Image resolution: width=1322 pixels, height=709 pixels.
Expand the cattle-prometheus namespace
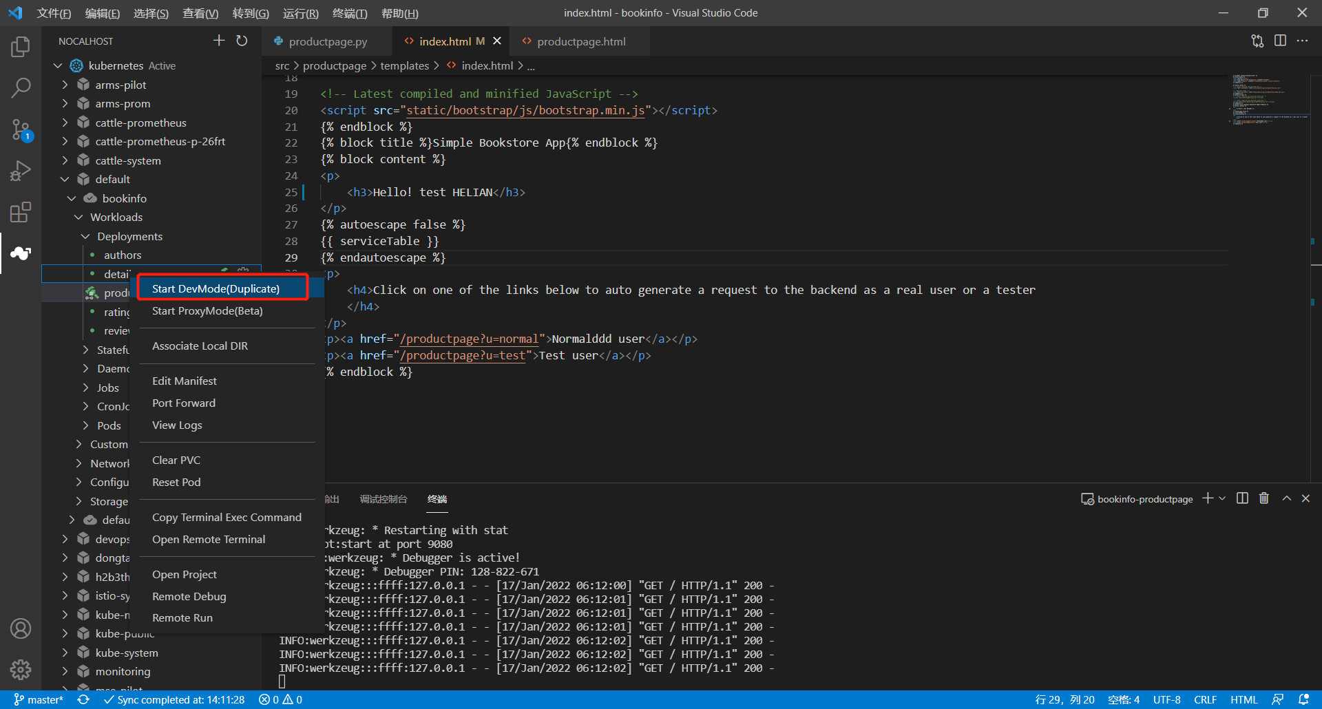[x=65, y=123]
